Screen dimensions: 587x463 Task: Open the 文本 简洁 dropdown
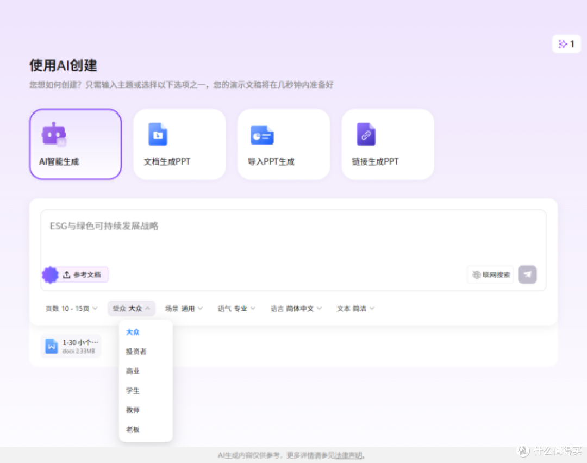point(355,309)
